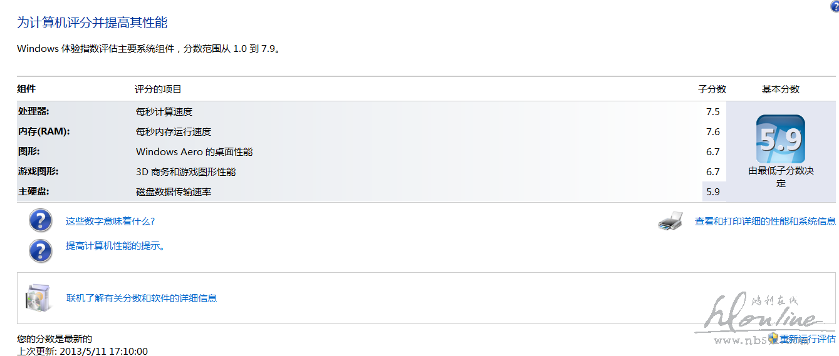Screen dimensions: 839x356
Task: Click the large 5.9 base score badge
Action: point(780,139)
